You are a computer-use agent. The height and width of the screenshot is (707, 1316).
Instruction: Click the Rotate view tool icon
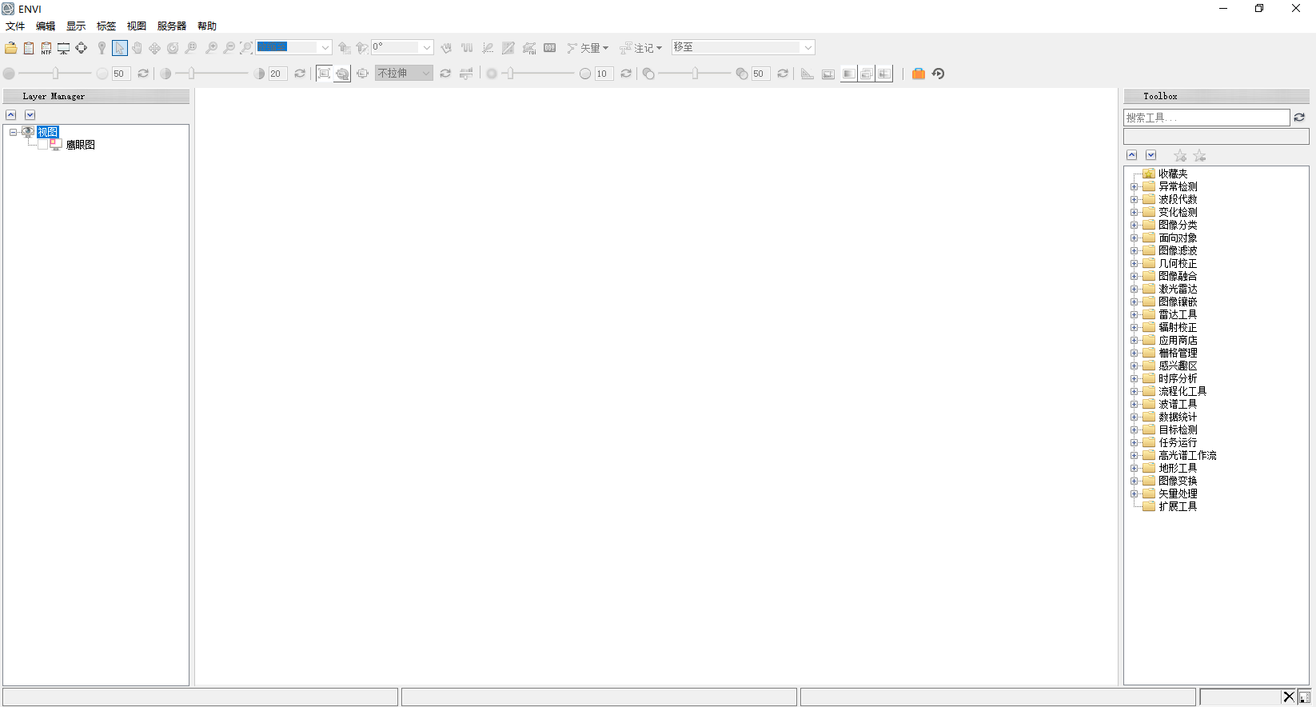pyautogui.click(x=172, y=48)
